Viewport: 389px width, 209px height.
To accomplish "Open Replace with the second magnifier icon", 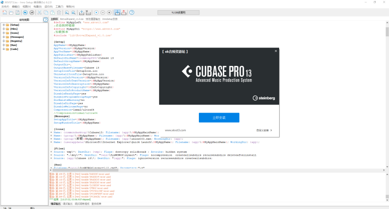I will (x=73, y=13).
